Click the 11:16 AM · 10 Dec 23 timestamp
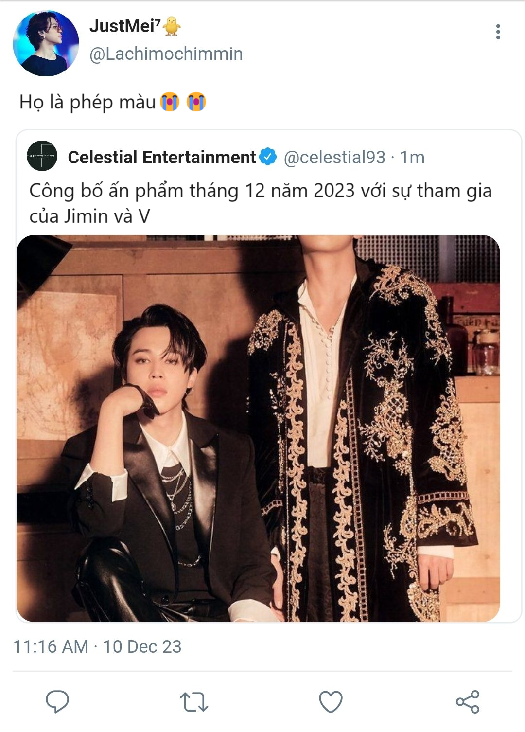The height and width of the screenshot is (732, 525). point(97,646)
